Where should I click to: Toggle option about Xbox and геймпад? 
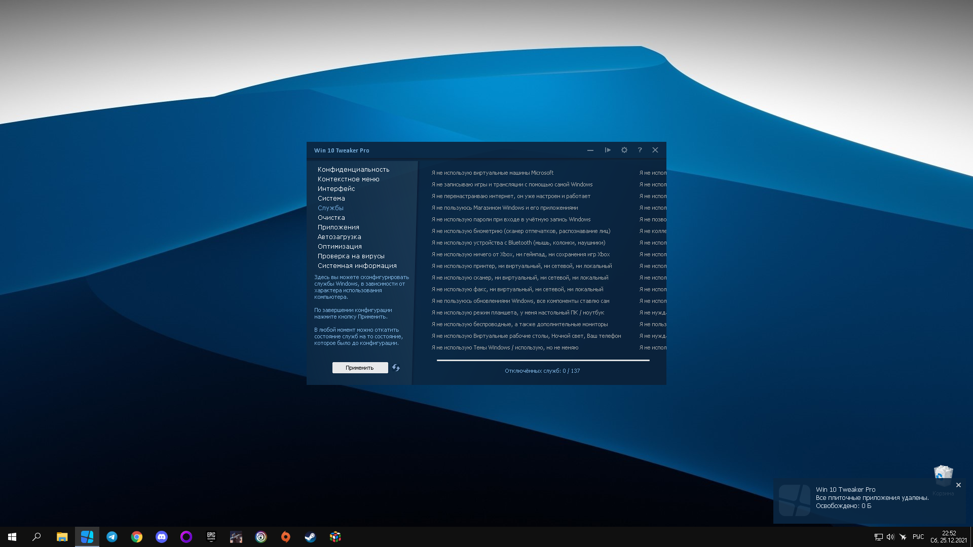coord(520,254)
